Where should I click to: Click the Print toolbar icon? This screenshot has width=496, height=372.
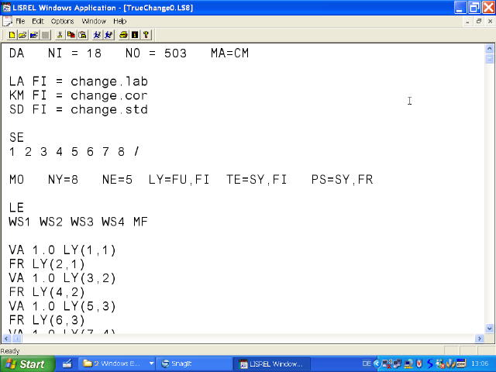[x=123, y=35]
